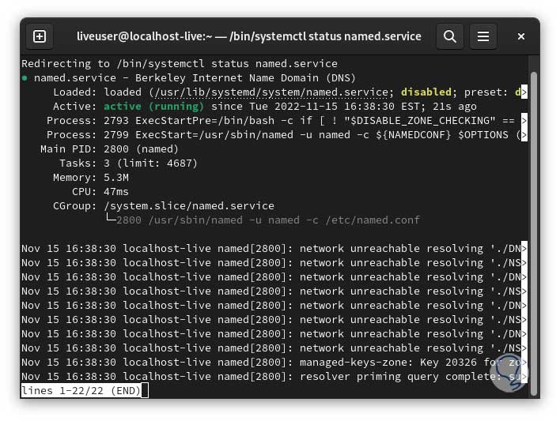560x421 pixels.
Task: Click the "managed-keys-zone" log line
Action: point(273,363)
